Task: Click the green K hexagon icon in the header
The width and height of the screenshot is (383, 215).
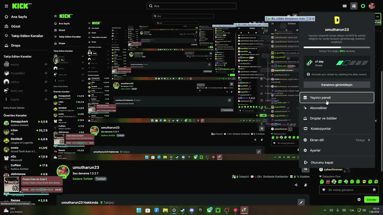Action: (x=363, y=6)
